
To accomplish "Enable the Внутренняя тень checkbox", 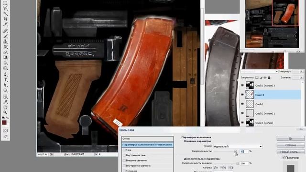I will click(124, 155).
